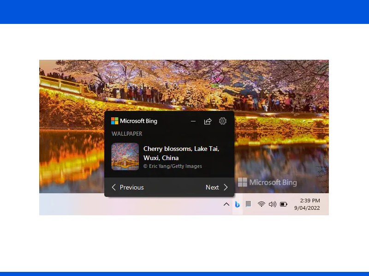Open the Eric Yang/Getty Images credit
The width and height of the screenshot is (369, 276).
point(173,166)
